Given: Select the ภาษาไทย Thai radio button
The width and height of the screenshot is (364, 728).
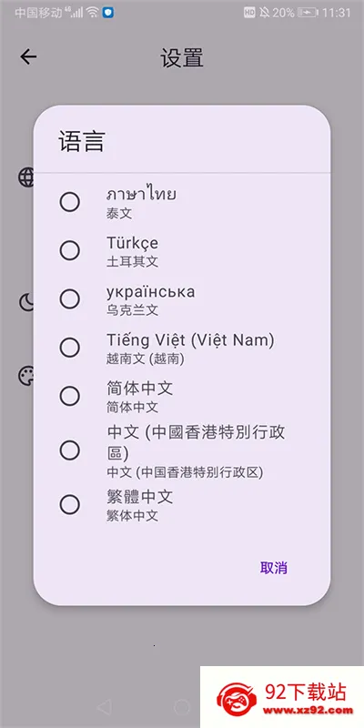Looking at the screenshot, I should coord(70,202).
